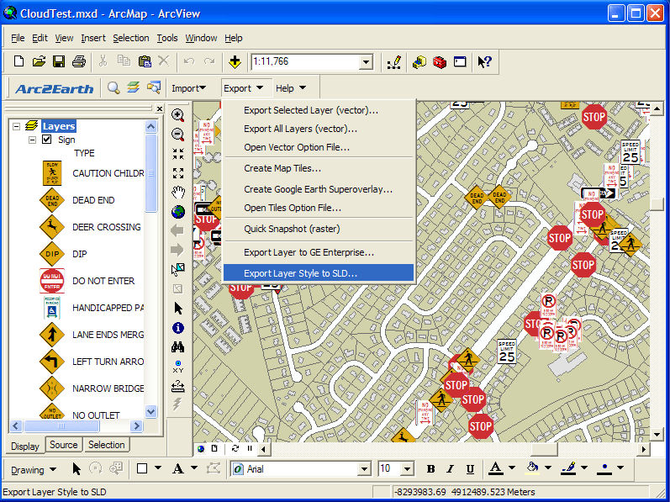Zoom to Full Extent globe icon

pos(178,212)
